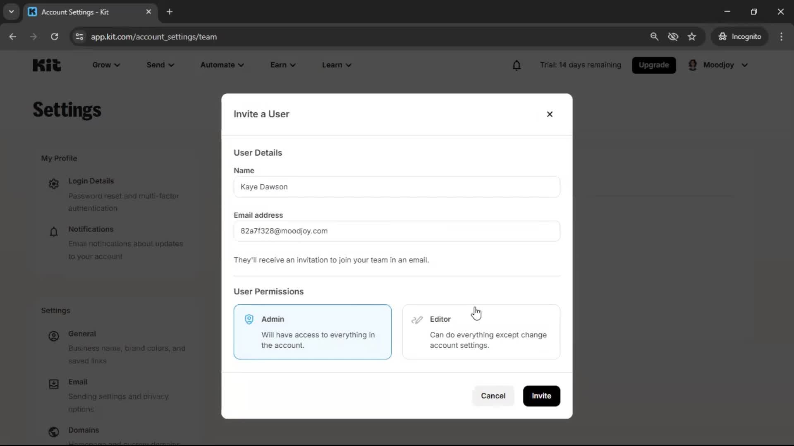The height and width of the screenshot is (446, 794).
Task: Open the Learn menu
Action: point(336,65)
